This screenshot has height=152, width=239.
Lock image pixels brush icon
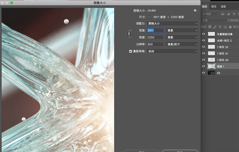click(x=215, y=27)
